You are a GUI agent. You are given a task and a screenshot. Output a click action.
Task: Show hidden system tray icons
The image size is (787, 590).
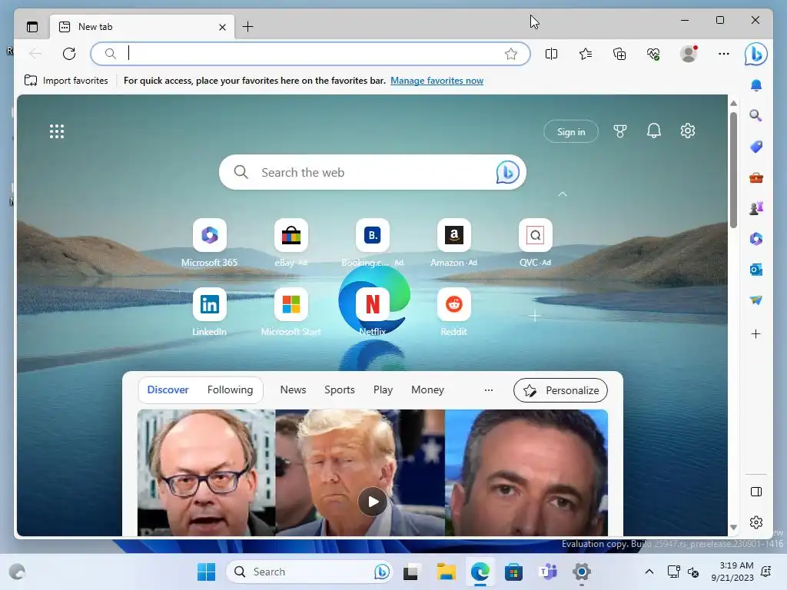(649, 572)
